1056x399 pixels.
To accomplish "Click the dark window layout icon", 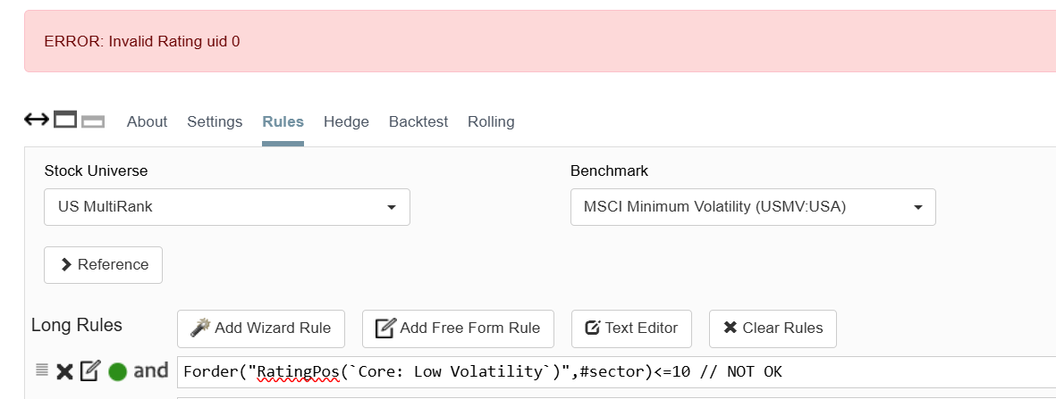I will [65, 120].
